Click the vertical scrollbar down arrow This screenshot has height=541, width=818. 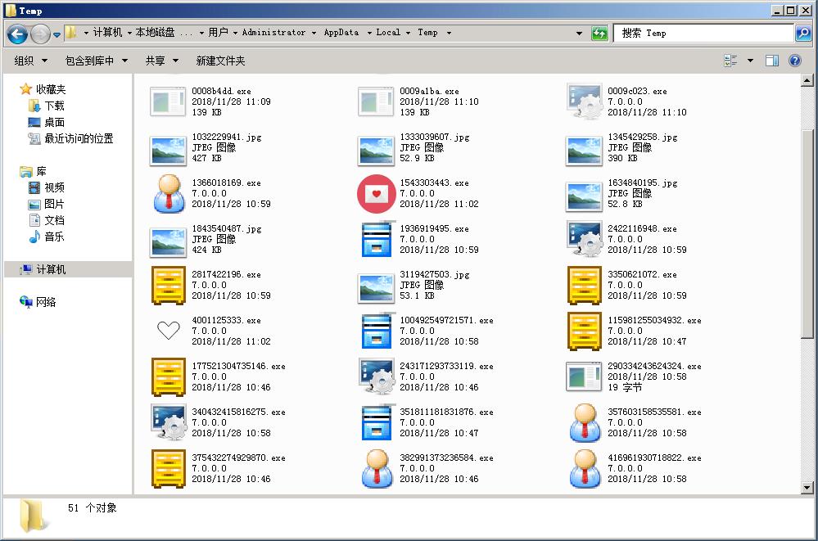coord(808,487)
